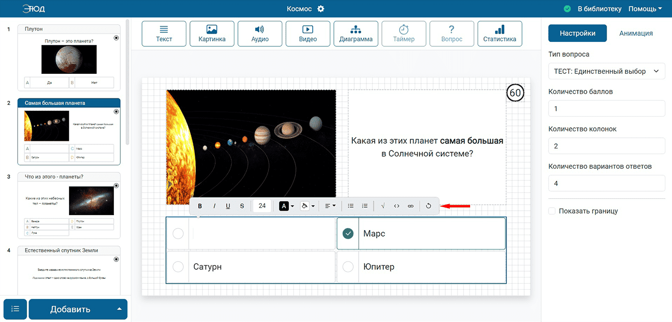Click the black text color swatch A
The width and height of the screenshot is (672, 322).
tap(284, 206)
